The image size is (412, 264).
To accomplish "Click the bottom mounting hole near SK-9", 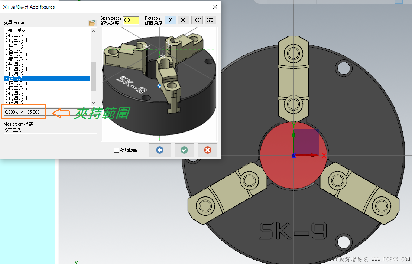I will [x=344, y=242].
